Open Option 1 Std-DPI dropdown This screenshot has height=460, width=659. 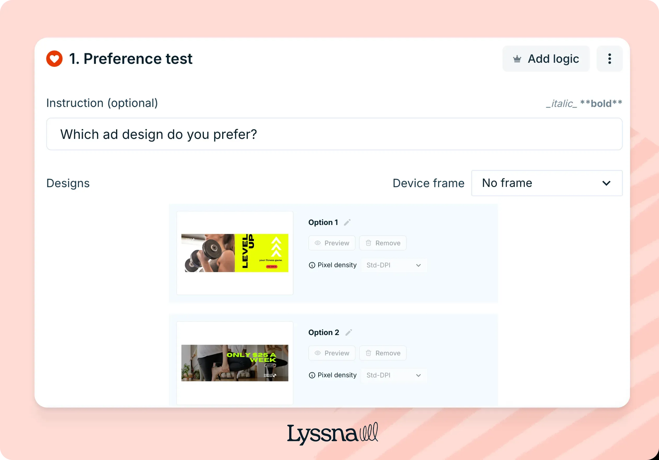(x=394, y=265)
